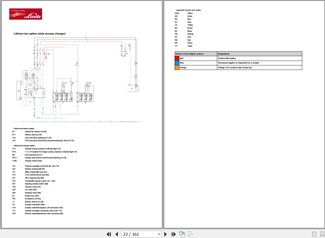The width and height of the screenshot is (325, 238).
Task: Open the page number dropdown arrow
Action: click(159, 234)
